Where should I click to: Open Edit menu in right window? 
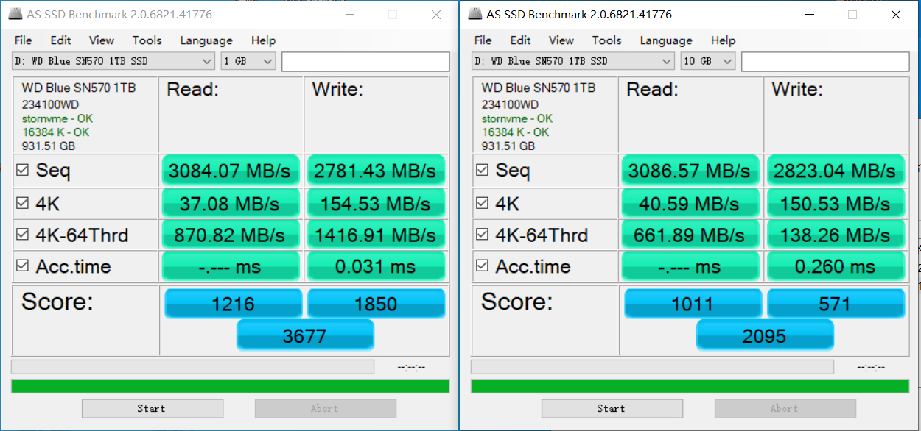(x=520, y=40)
